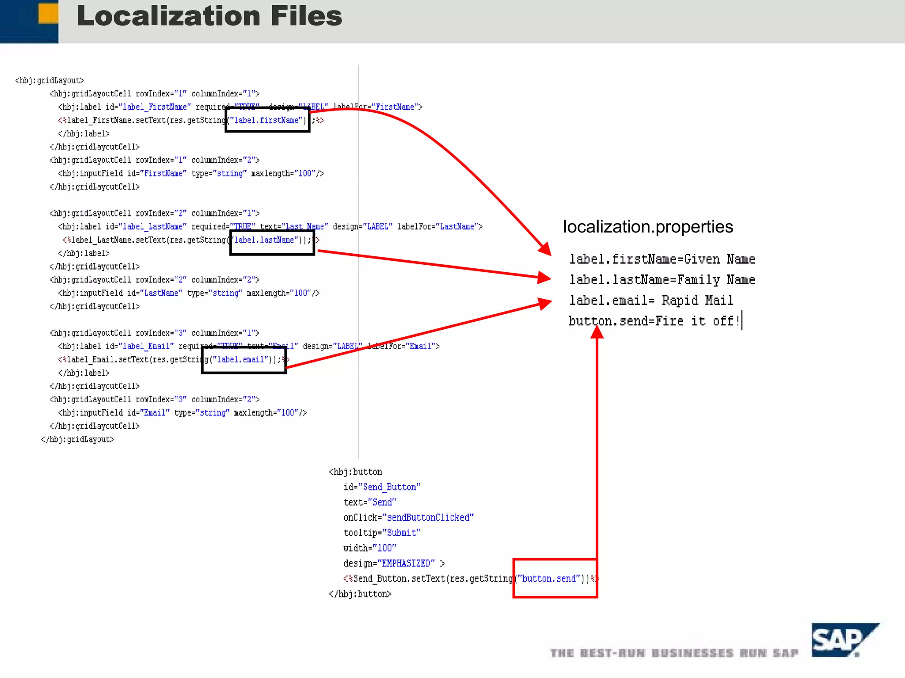Image resolution: width=905 pixels, height=678 pixels.
Task: Click the '<hbj:button' opening tag
Action: 355,472
